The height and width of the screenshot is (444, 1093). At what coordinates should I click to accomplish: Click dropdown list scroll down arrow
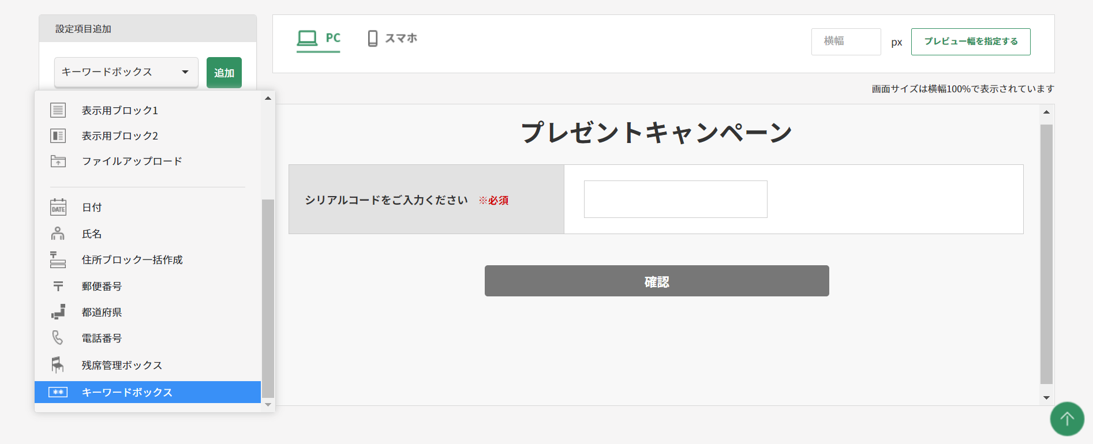pos(268,405)
